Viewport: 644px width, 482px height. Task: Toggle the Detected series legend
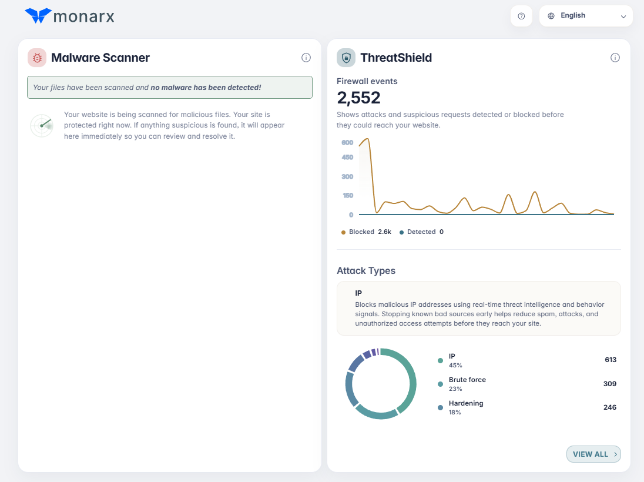[x=421, y=232]
